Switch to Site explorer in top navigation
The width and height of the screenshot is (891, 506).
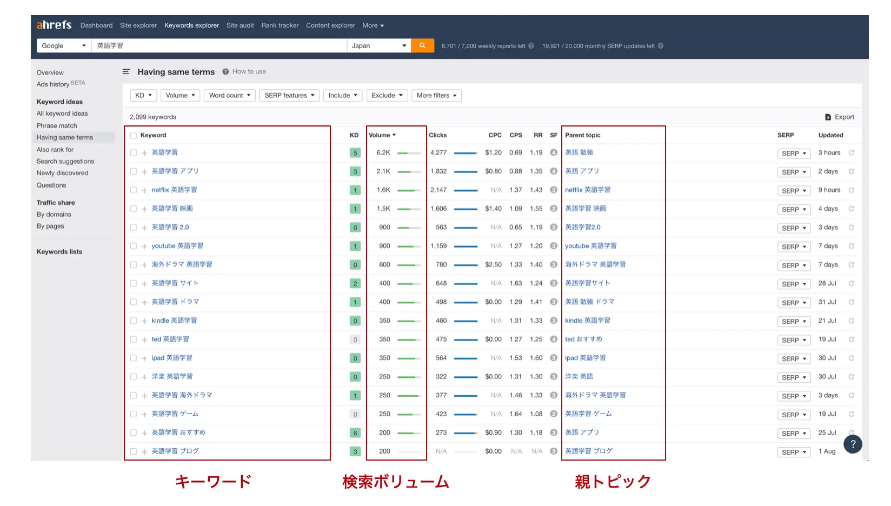pos(138,25)
